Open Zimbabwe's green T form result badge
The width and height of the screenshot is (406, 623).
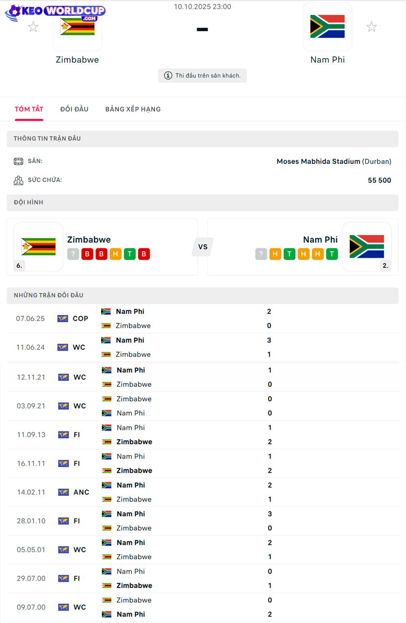130,254
